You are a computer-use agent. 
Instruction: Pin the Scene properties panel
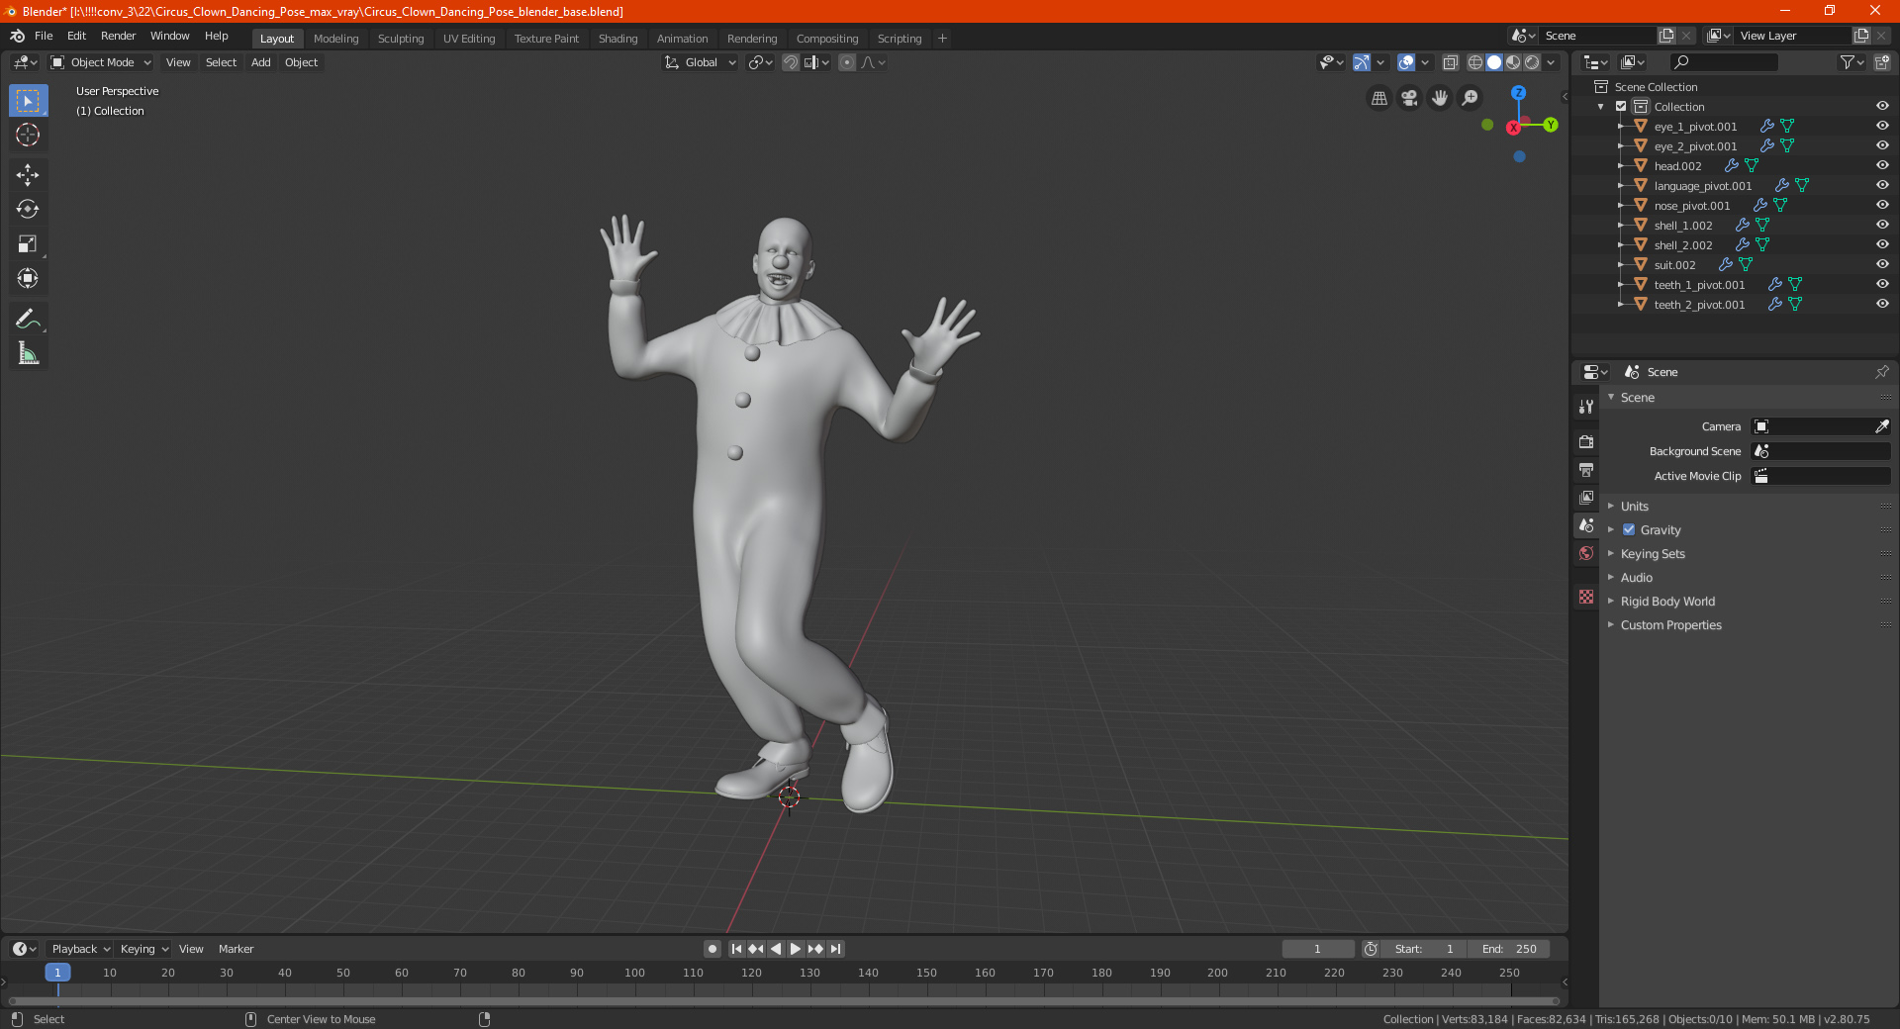tap(1881, 372)
